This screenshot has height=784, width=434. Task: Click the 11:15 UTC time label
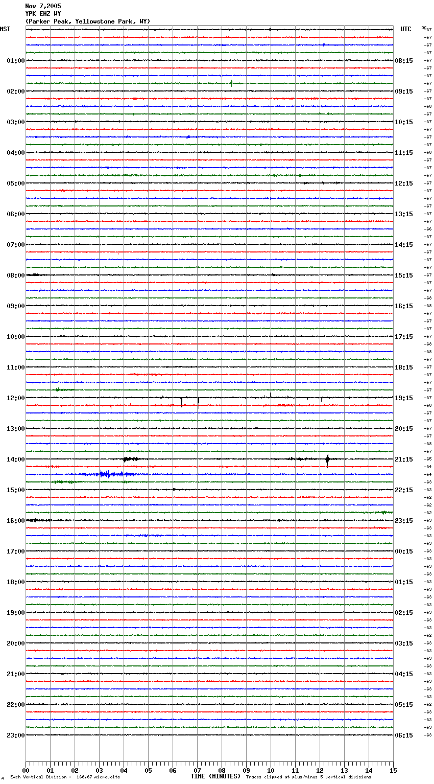point(404,153)
